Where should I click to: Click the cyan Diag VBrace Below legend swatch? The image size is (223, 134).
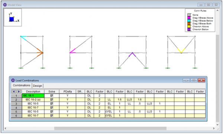189,21
